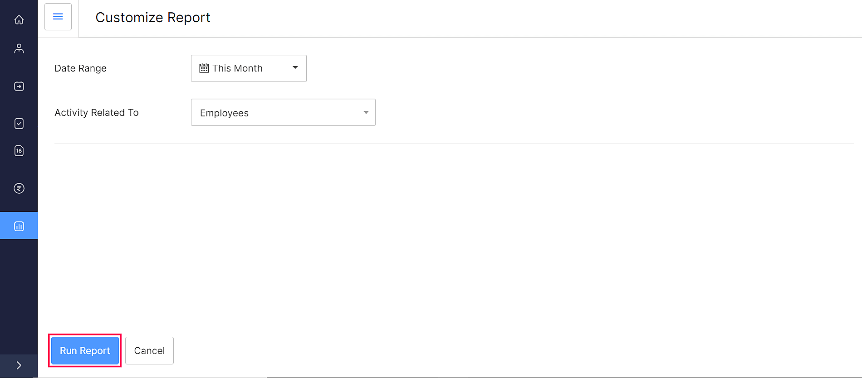
Task: Select the highlighted Reports chart icon
Action: click(19, 226)
